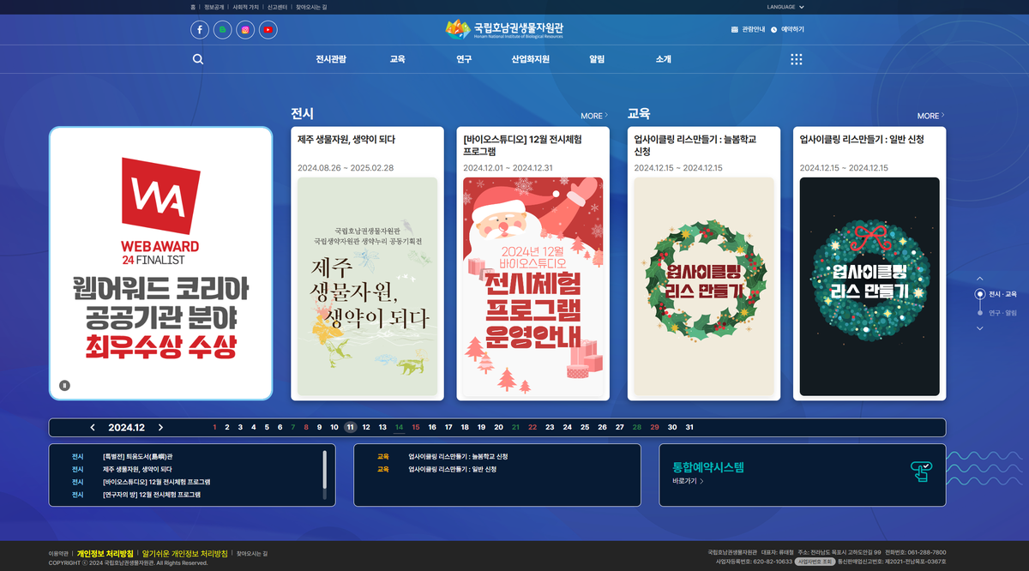The width and height of the screenshot is (1029, 571).
Task: Open the 연구 main menu
Action: (x=464, y=59)
